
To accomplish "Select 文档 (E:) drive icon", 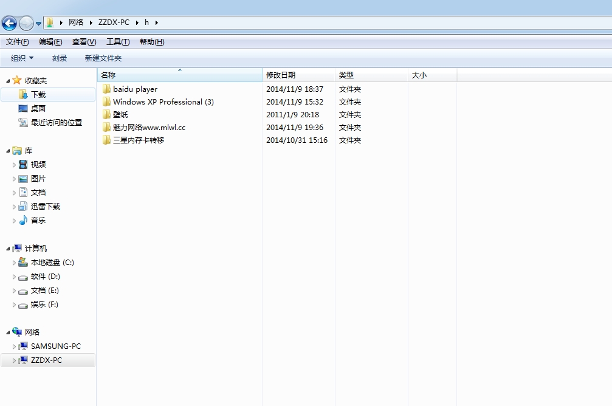I will tap(23, 291).
